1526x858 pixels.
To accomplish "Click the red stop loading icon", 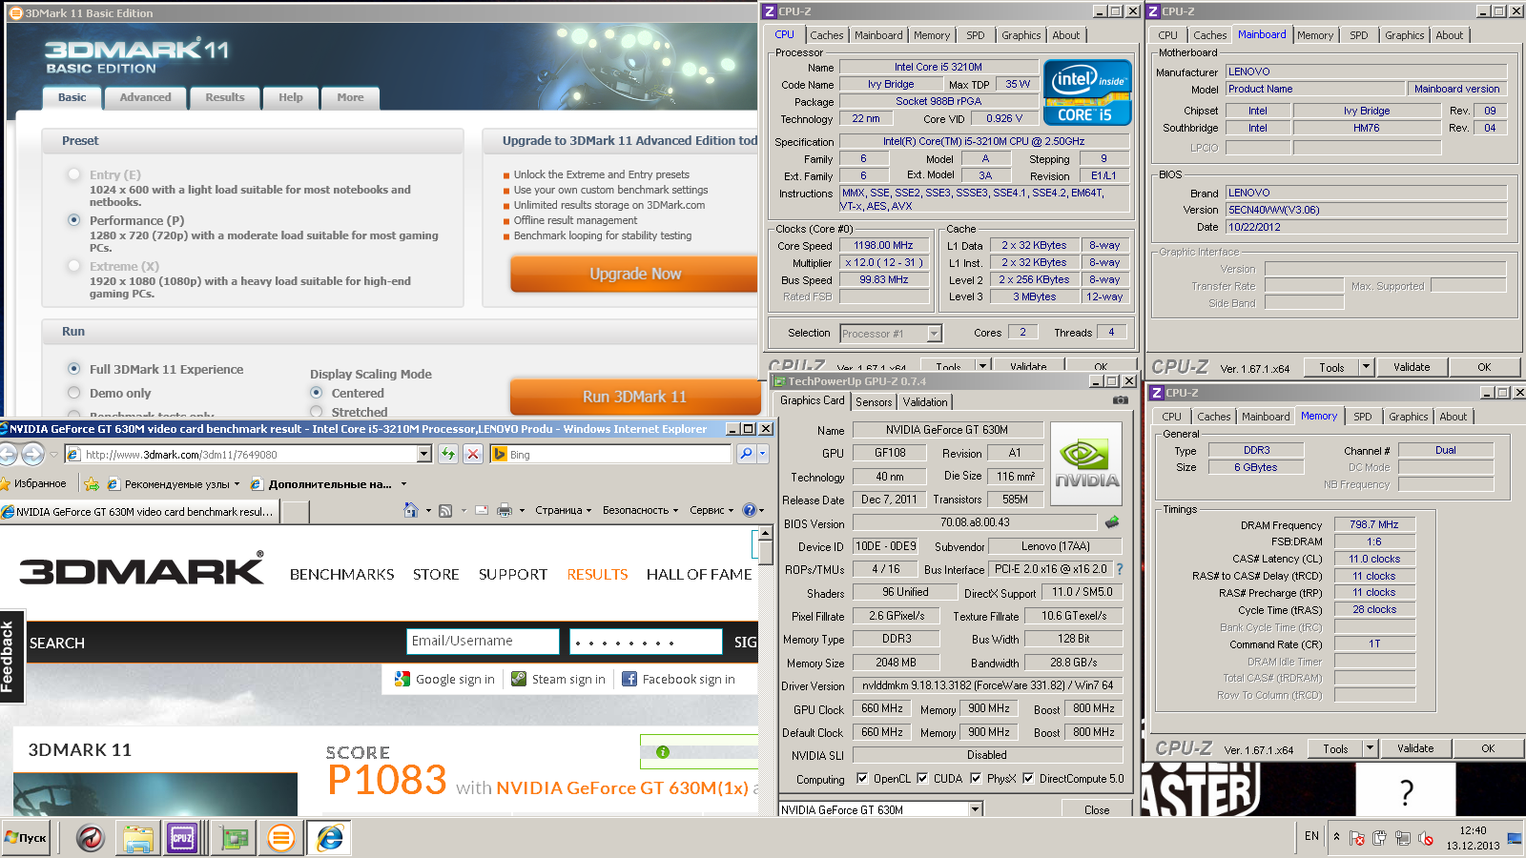I will pos(473,454).
